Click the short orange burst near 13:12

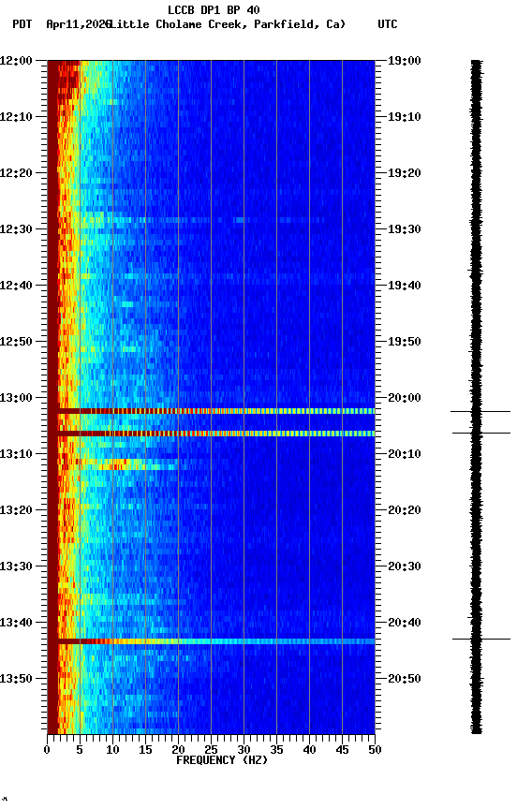tap(118, 464)
